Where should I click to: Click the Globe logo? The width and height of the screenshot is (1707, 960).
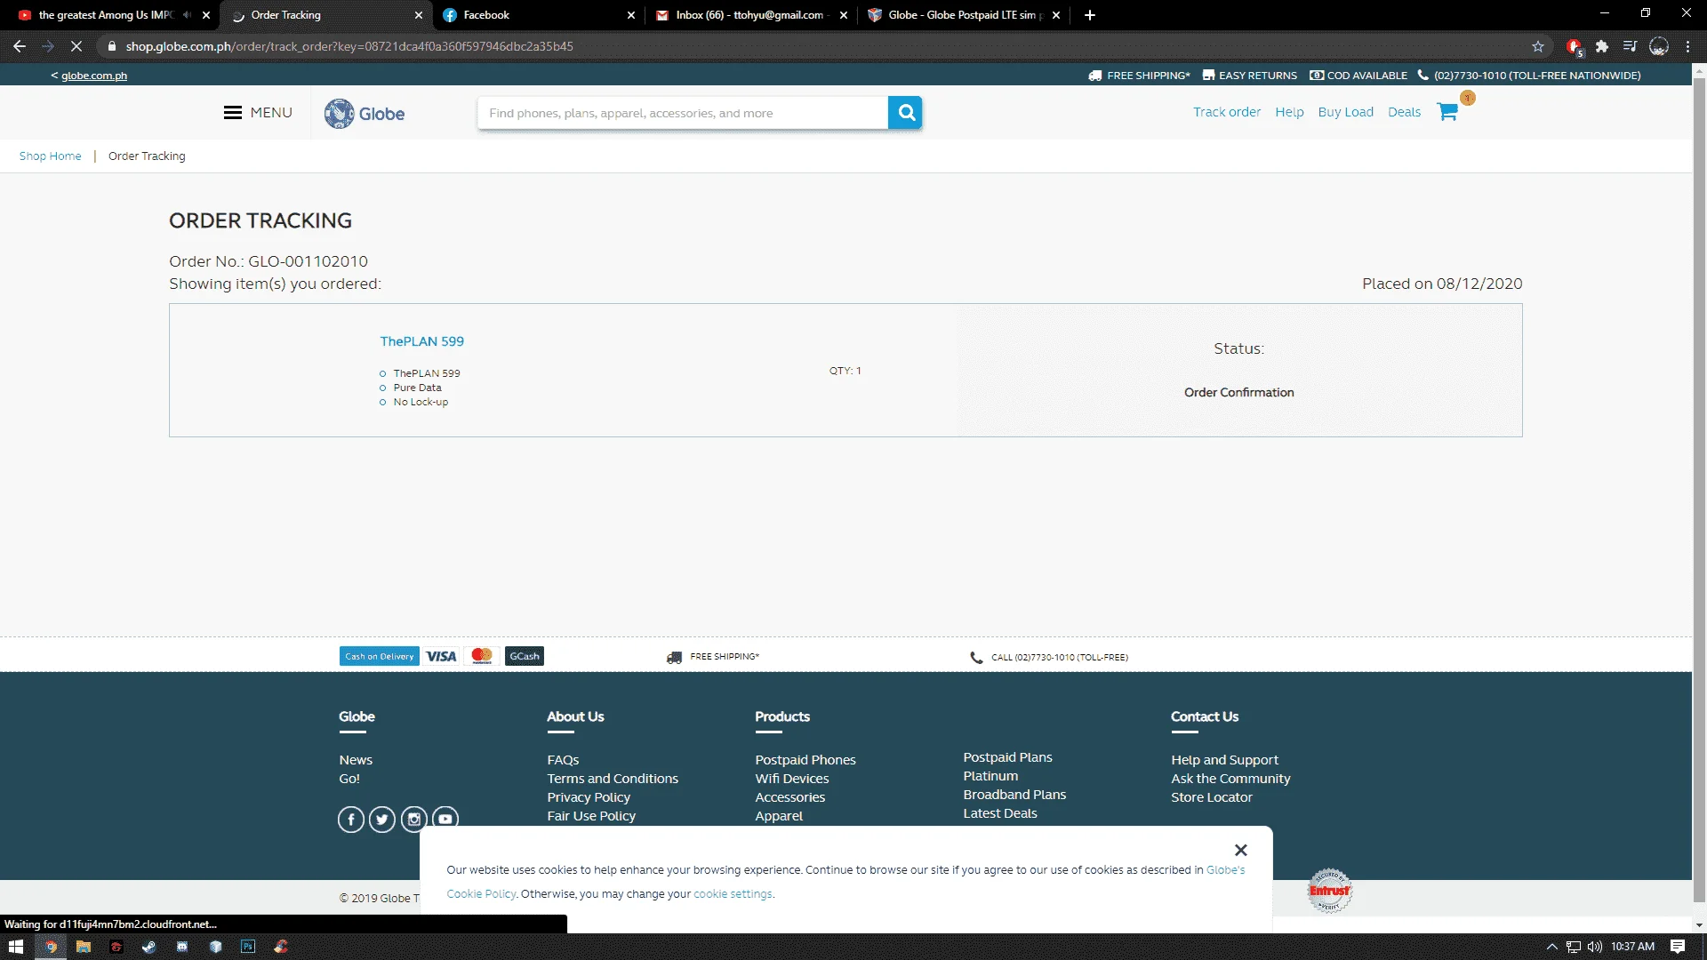pos(365,114)
